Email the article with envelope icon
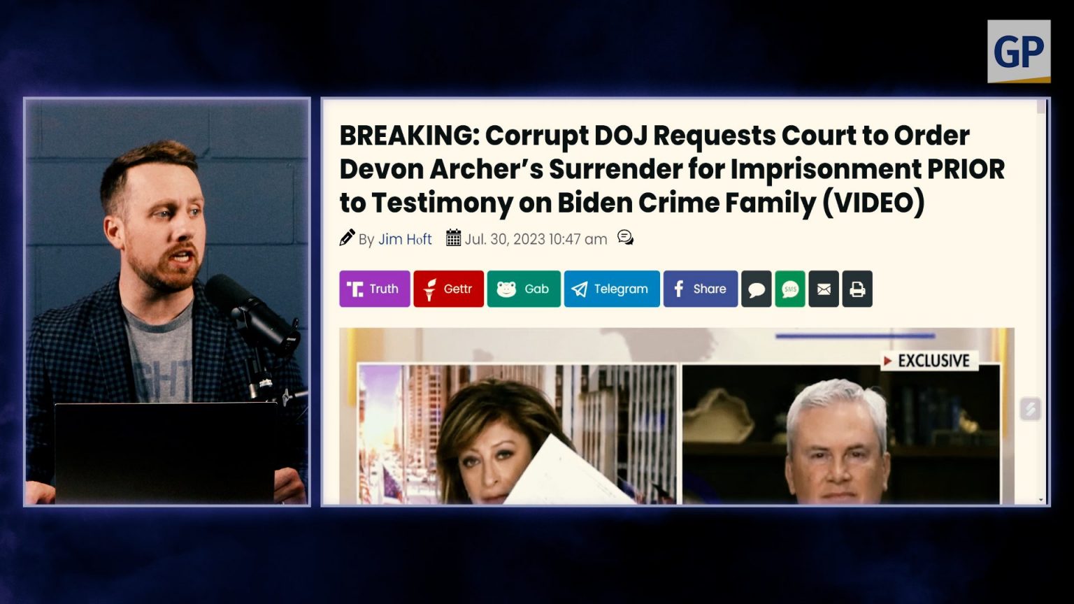 click(x=824, y=289)
